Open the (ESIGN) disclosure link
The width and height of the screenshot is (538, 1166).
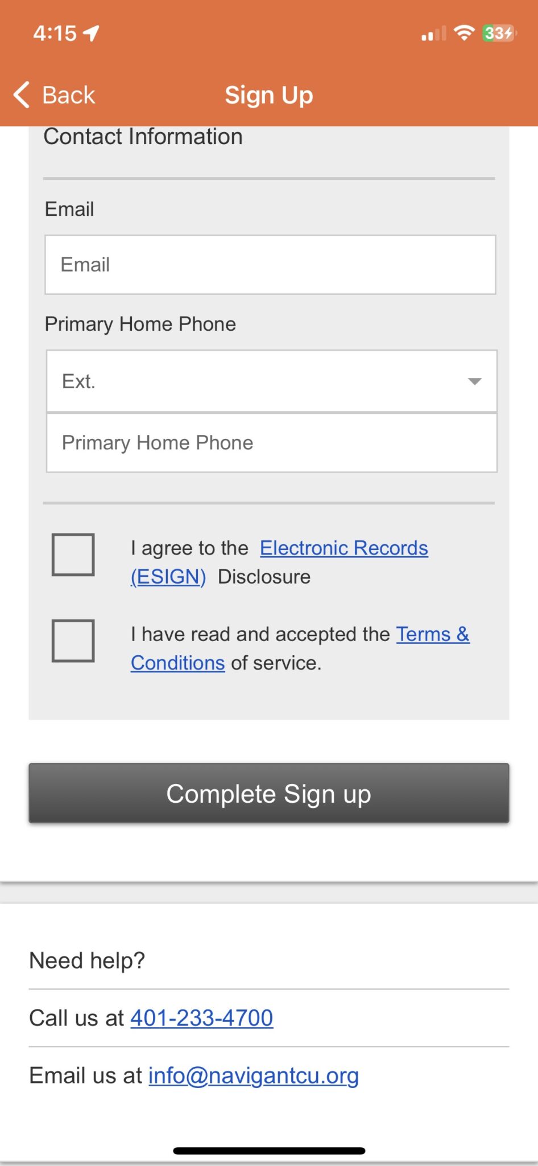(168, 577)
